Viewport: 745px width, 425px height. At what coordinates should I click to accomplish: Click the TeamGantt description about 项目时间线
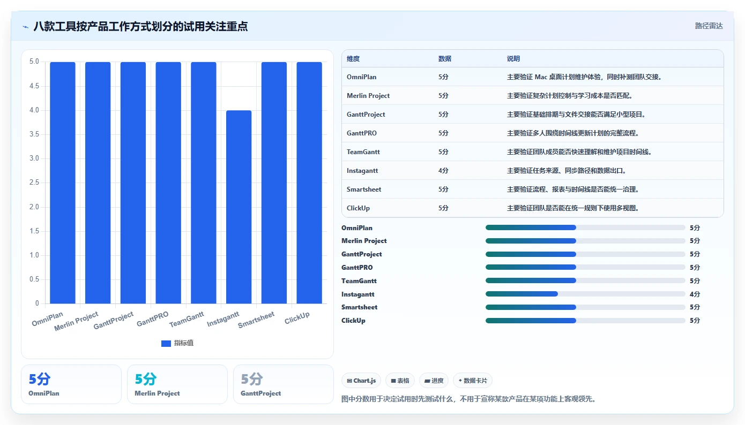579,152
